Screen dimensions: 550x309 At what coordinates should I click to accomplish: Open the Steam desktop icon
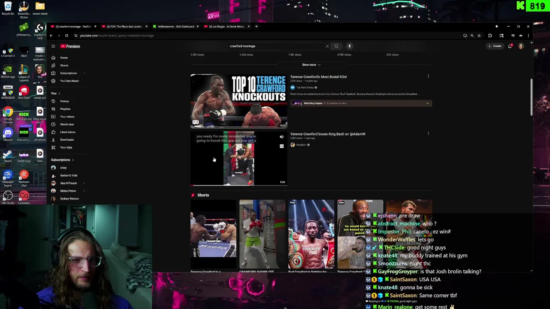tap(8, 155)
